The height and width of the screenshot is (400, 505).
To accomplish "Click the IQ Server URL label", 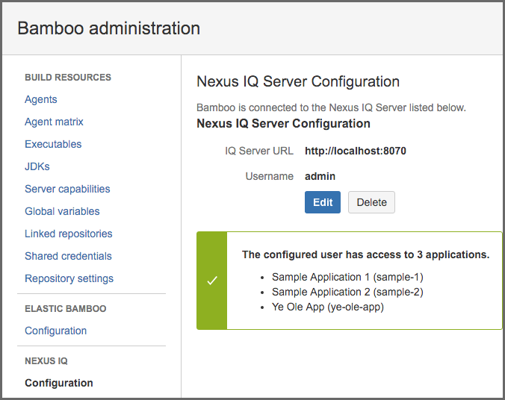I will click(259, 151).
